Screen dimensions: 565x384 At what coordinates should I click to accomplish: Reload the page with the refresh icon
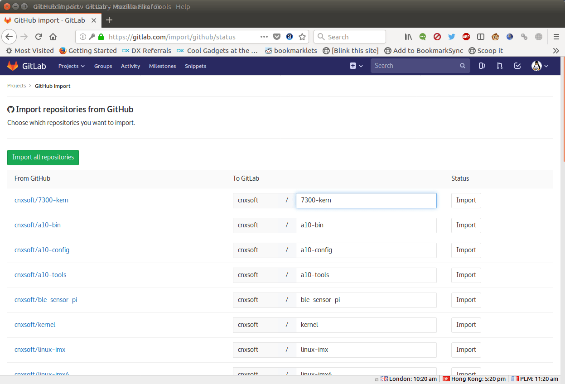[x=39, y=37]
